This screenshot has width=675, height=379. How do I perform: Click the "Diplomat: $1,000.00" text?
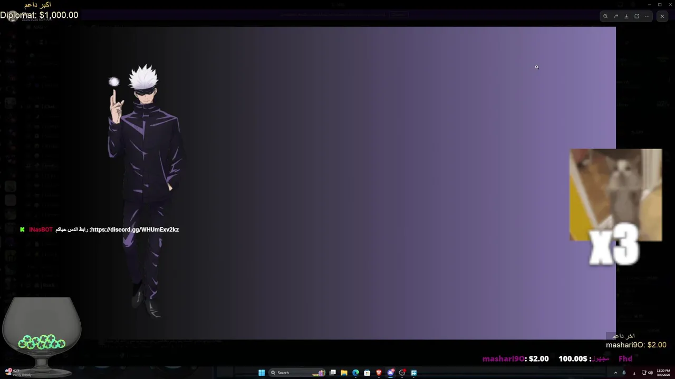[39, 15]
